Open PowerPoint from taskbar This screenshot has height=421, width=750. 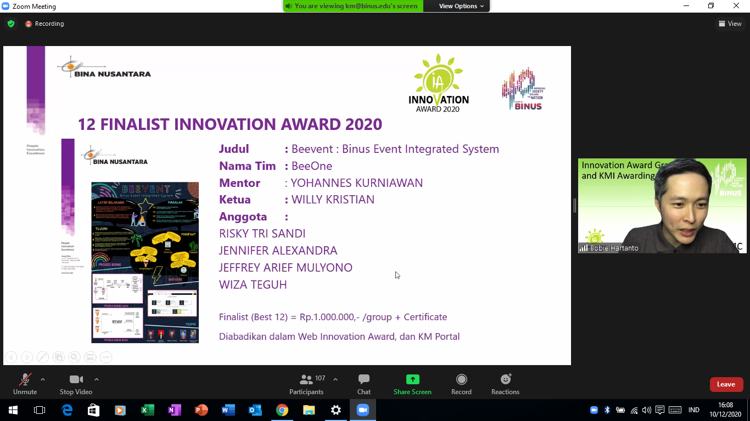[202, 410]
